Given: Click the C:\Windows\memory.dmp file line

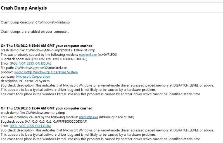Looking at the screenshot, I should click(33, 113).
